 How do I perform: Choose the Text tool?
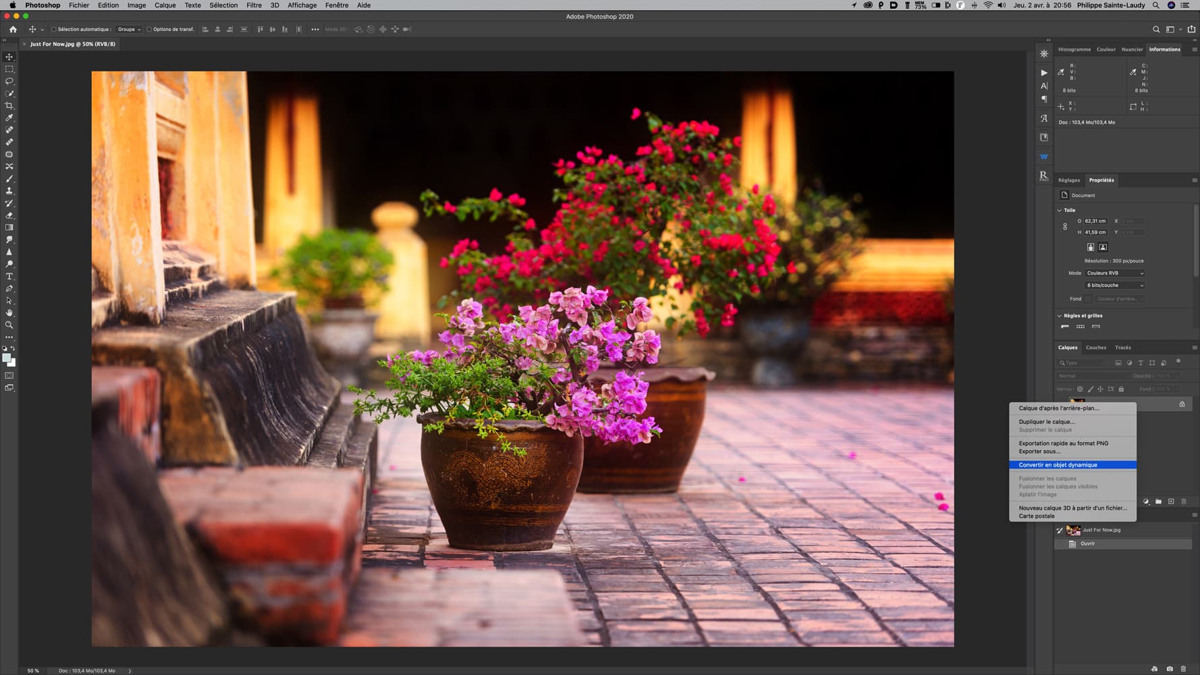pos(9,277)
